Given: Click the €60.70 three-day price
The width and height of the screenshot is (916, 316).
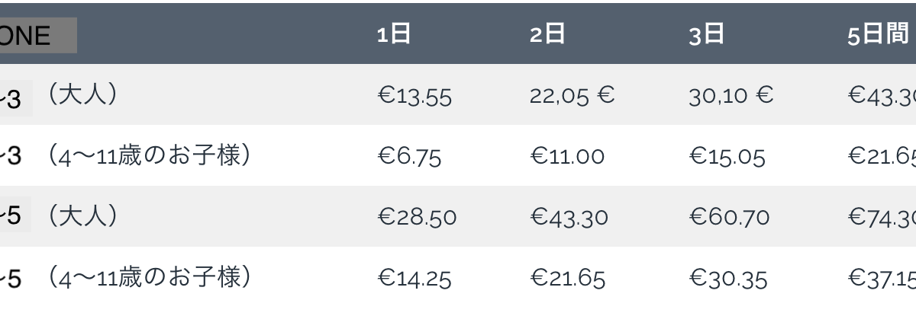Looking at the screenshot, I should click(729, 218).
